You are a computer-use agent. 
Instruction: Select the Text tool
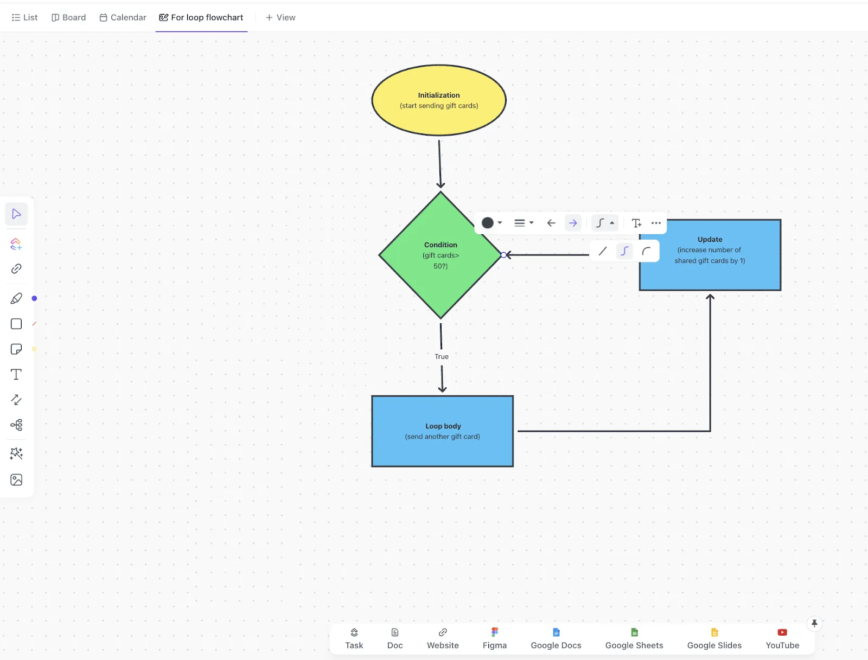pyautogui.click(x=16, y=375)
